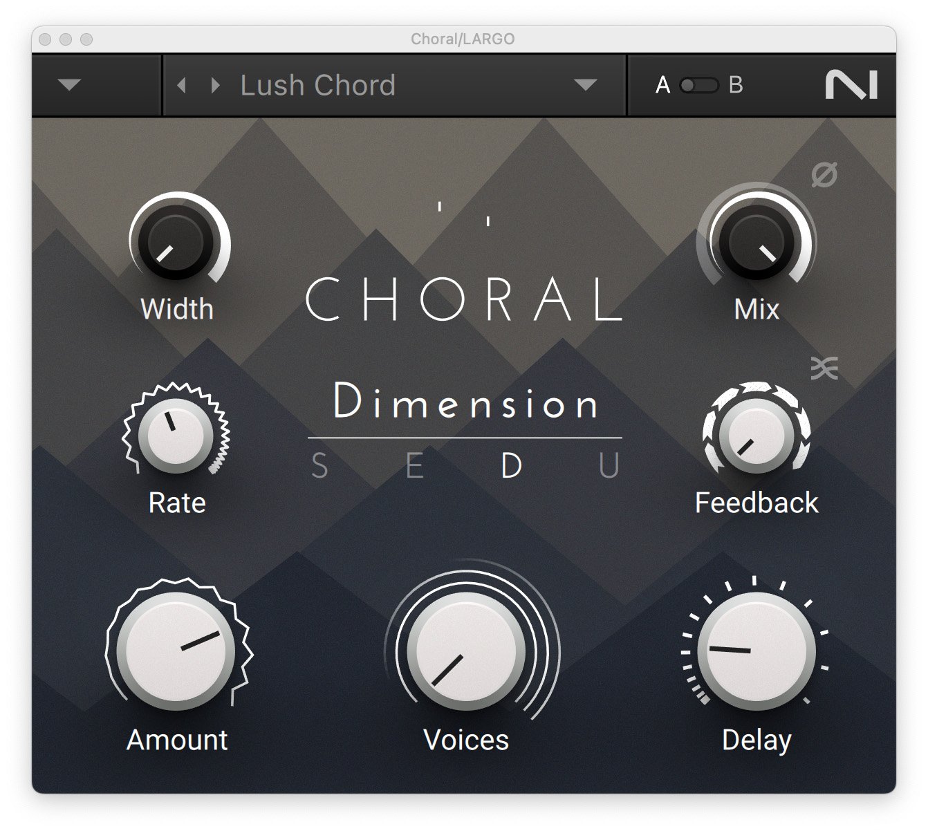The width and height of the screenshot is (928, 831).
Task: Click the Amount knob
Action: click(x=176, y=651)
